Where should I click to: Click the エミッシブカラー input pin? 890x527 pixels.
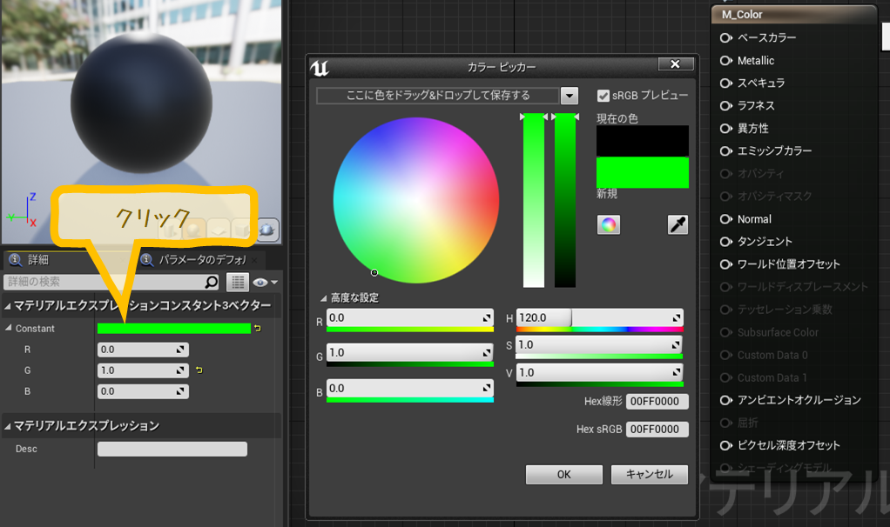point(726,151)
